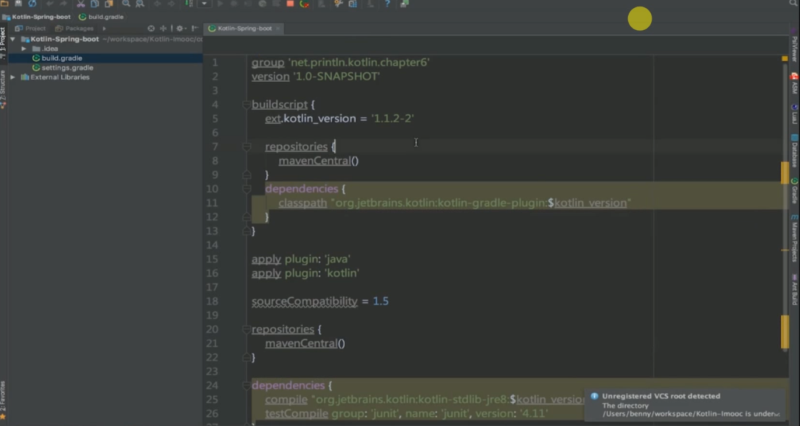Open the Project panel gear settings menu
The image size is (800, 426).
click(x=180, y=28)
